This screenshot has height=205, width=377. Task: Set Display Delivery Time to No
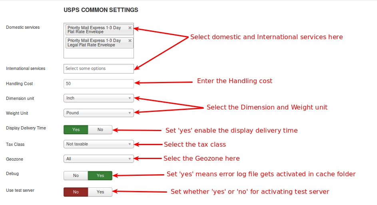(100, 129)
